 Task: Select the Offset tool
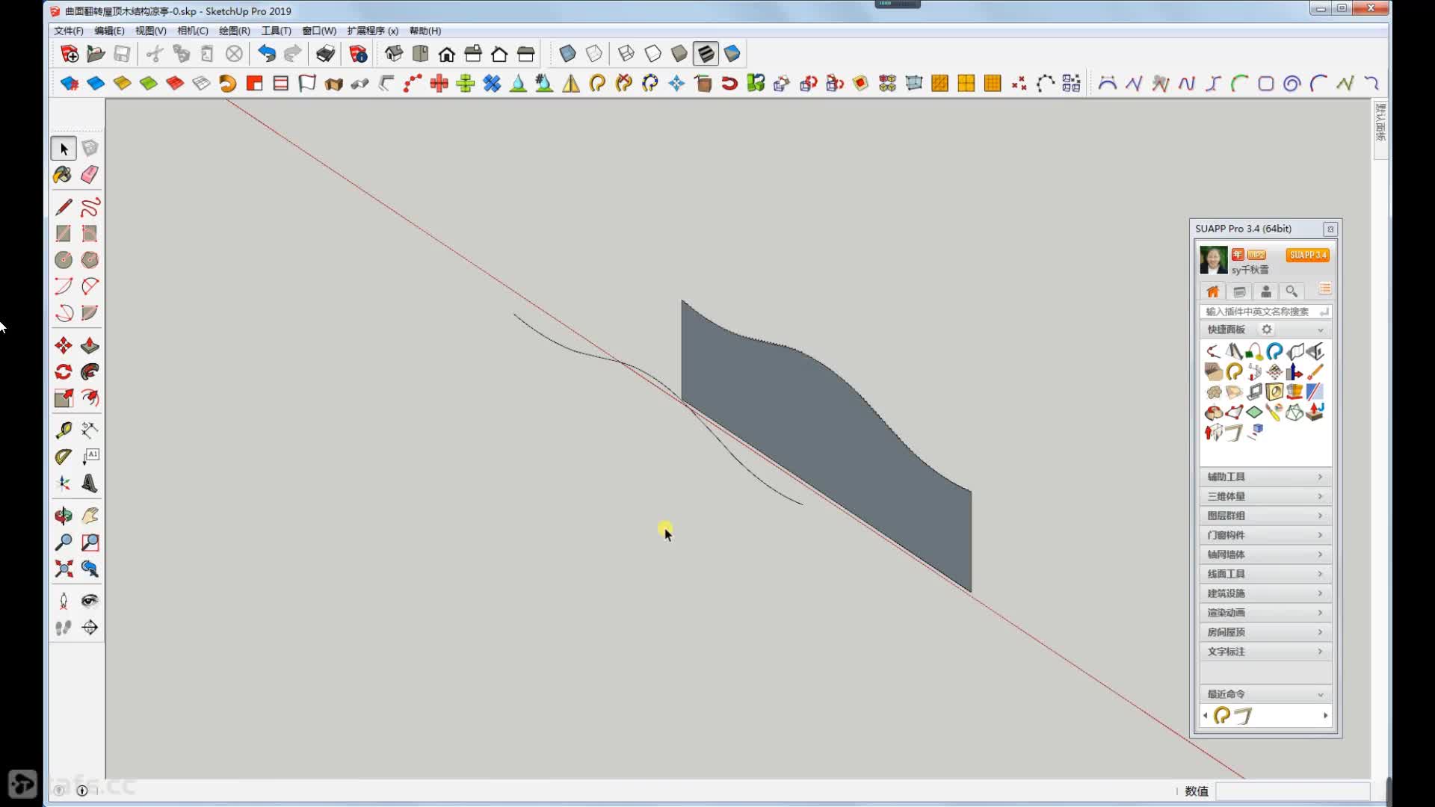(90, 398)
